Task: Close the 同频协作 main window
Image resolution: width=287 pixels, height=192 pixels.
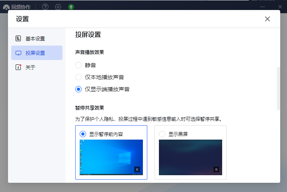Action: pyautogui.click(x=280, y=7)
